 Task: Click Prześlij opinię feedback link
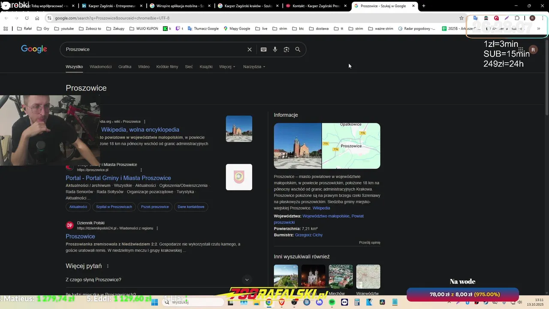pos(370,242)
